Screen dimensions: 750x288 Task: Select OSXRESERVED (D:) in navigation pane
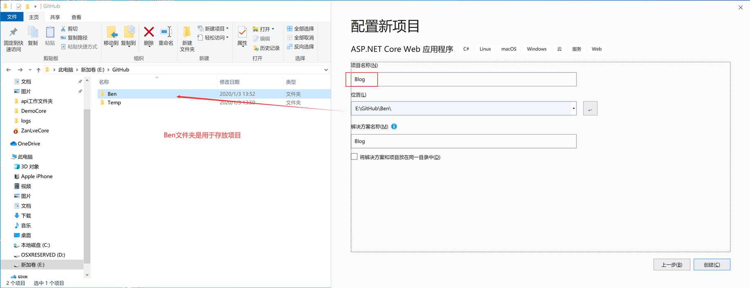43,255
